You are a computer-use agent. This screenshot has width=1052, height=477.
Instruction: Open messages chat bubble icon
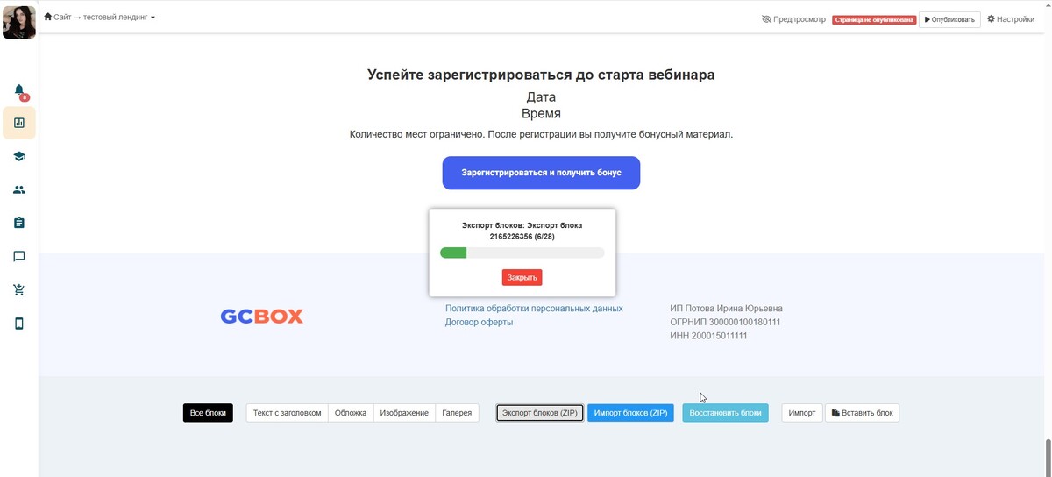coord(19,256)
